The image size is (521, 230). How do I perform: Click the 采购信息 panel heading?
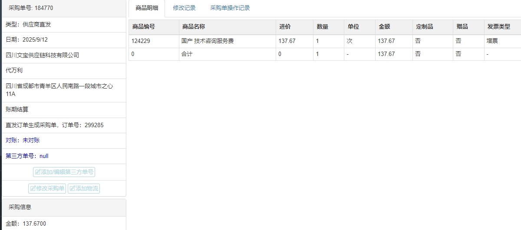(x=20, y=207)
